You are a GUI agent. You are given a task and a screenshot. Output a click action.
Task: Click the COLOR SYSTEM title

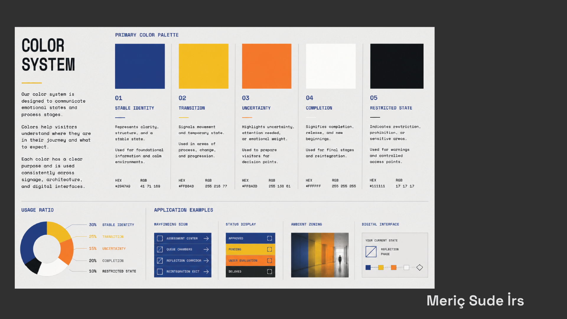48,55
